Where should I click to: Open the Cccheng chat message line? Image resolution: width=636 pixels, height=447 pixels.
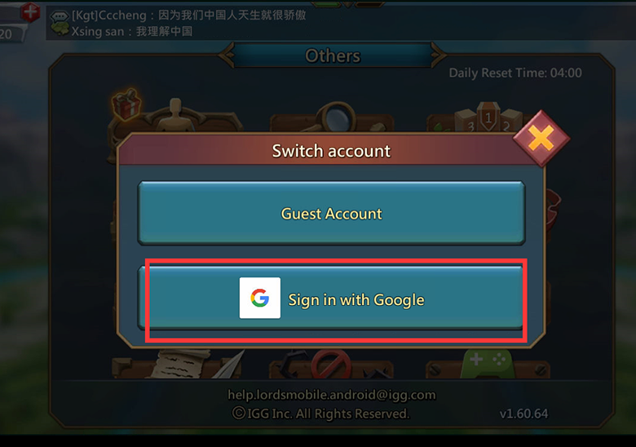tap(188, 15)
